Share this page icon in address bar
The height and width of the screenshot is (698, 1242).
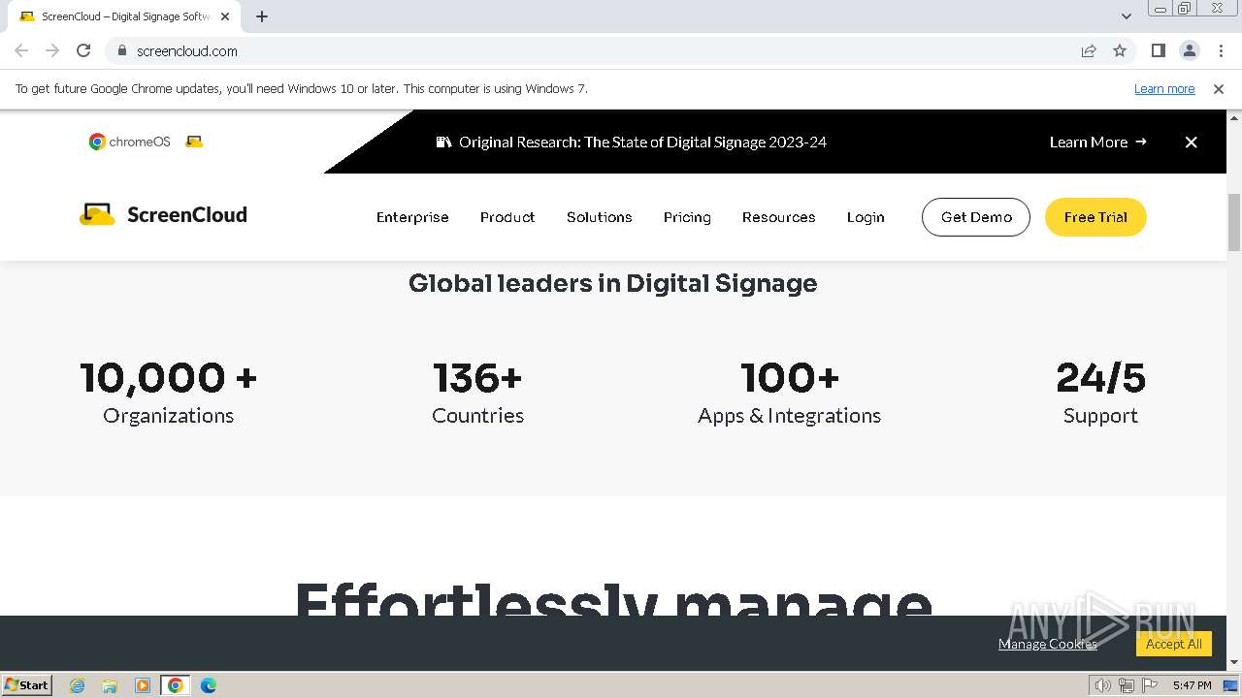pos(1089,50)
